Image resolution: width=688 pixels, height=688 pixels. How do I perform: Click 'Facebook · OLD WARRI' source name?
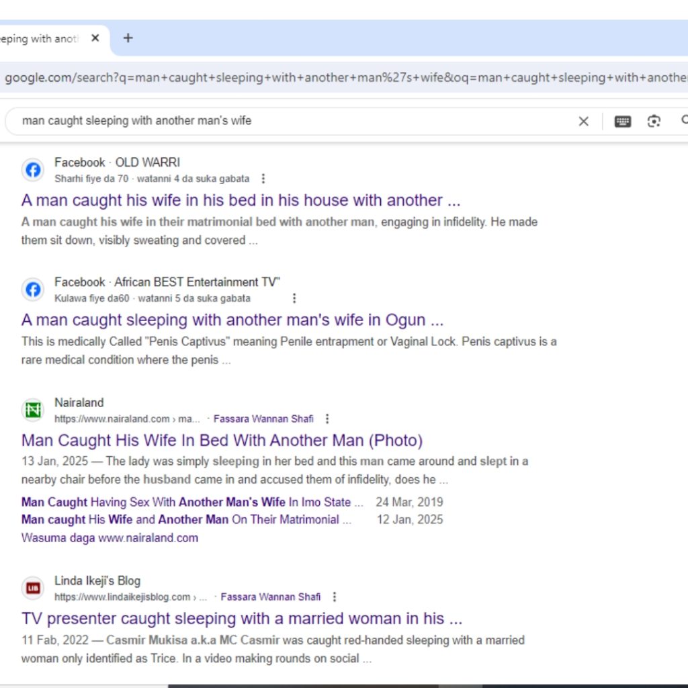pyautogui.click(x=117, y=163)
